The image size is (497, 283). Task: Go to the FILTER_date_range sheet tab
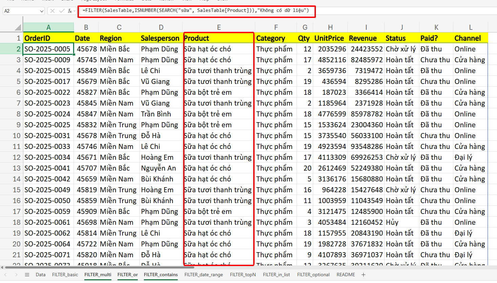[x=203, y=275]
